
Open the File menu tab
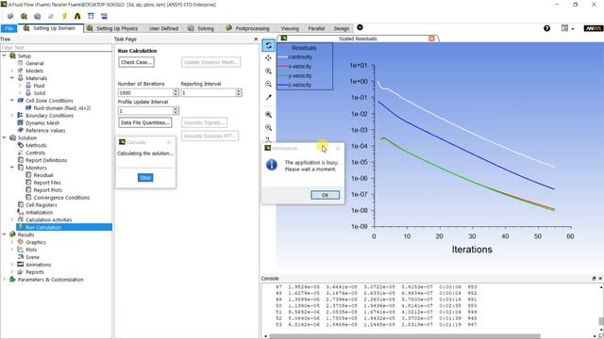coord(8,28)
